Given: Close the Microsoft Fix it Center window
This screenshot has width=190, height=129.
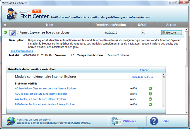Looking at the screenshot, I should [184, 2].
